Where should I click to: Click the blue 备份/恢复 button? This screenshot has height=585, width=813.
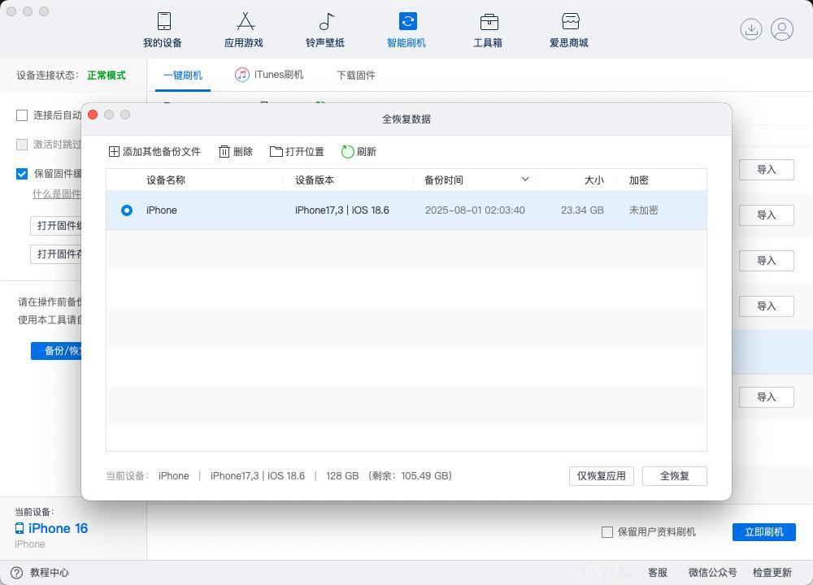click(x=56, y=351)
